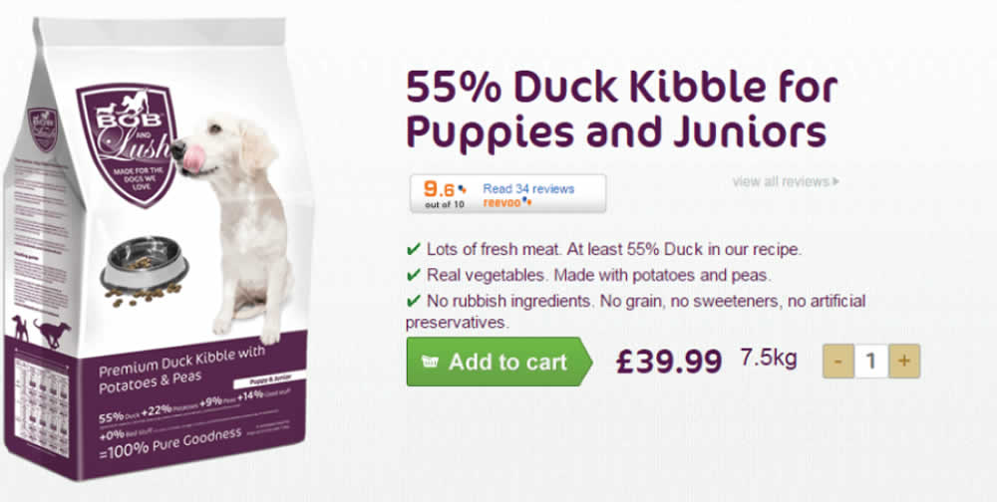Image resolution: width=997 pixels, height=502 pixels.
Task: Click the £39.99 price
Action: pos(668,363)
